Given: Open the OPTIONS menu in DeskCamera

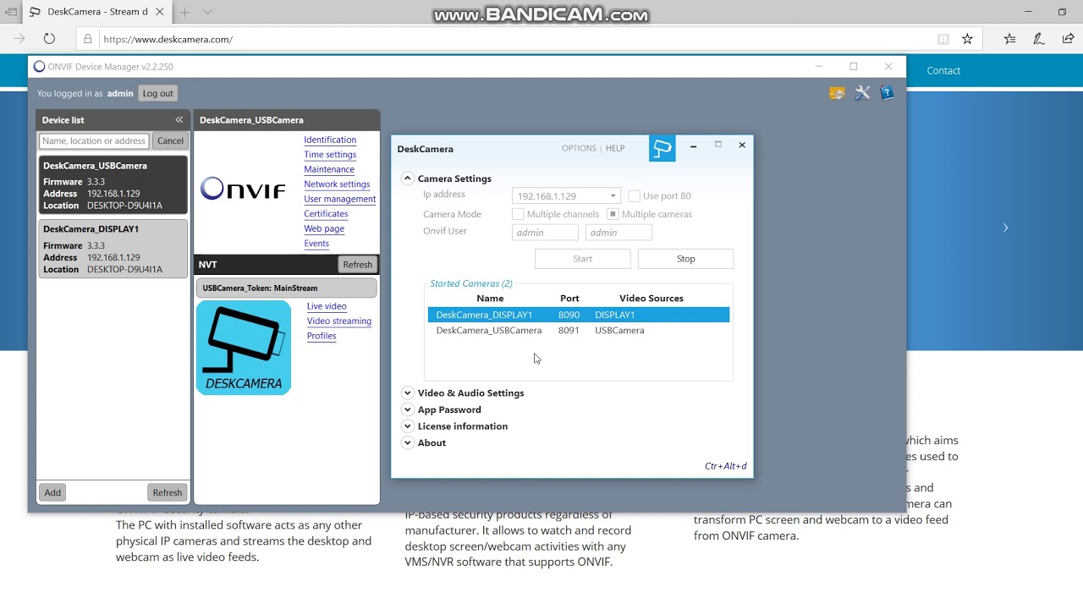Looking at the screenshot, I should click(579, 148).
